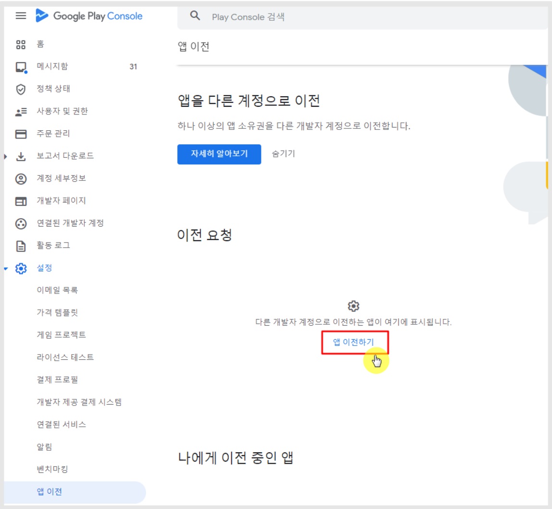
Task: Open 가격 템플릿 settings submenu
Action: (x=57, y=312)
